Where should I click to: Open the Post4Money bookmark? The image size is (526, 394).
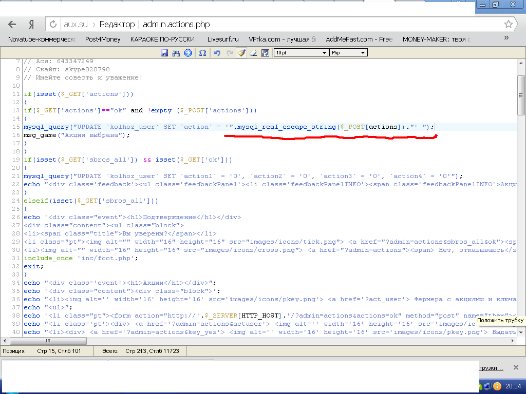coord(103,39)
